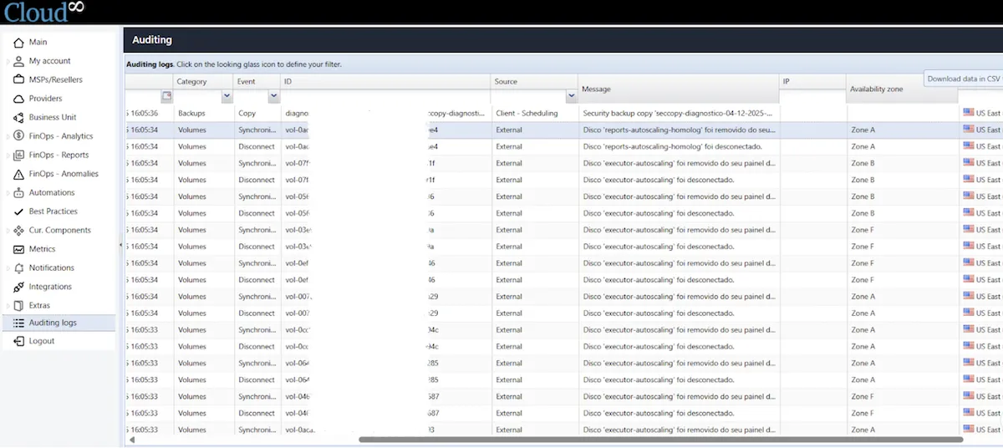Open the Business Unit icon
Screen dimensions: 1003x448
click(19, 117)
